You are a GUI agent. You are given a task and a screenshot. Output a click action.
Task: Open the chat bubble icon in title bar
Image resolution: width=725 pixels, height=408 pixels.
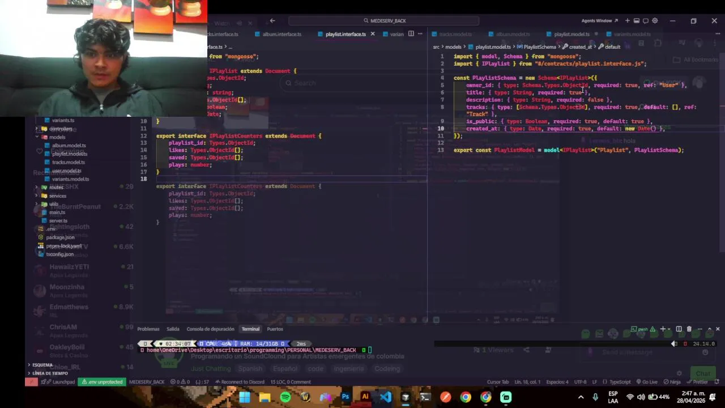[646, 21]
